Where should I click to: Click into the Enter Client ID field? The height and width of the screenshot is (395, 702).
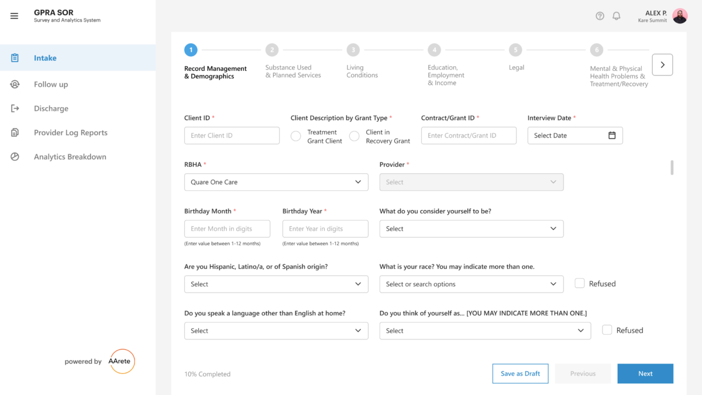click(x=232, y=135)
